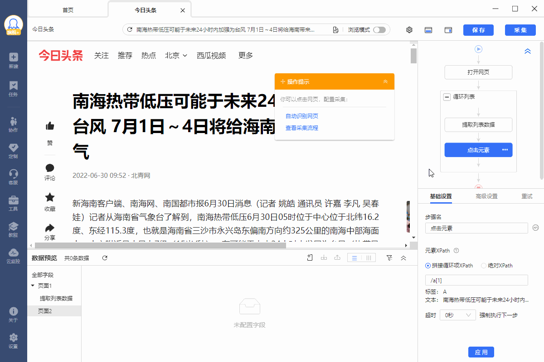544x362 pixels.
Task: Close the 今日头条 tab
Action: pyautogui.click(x=183, y=10)
